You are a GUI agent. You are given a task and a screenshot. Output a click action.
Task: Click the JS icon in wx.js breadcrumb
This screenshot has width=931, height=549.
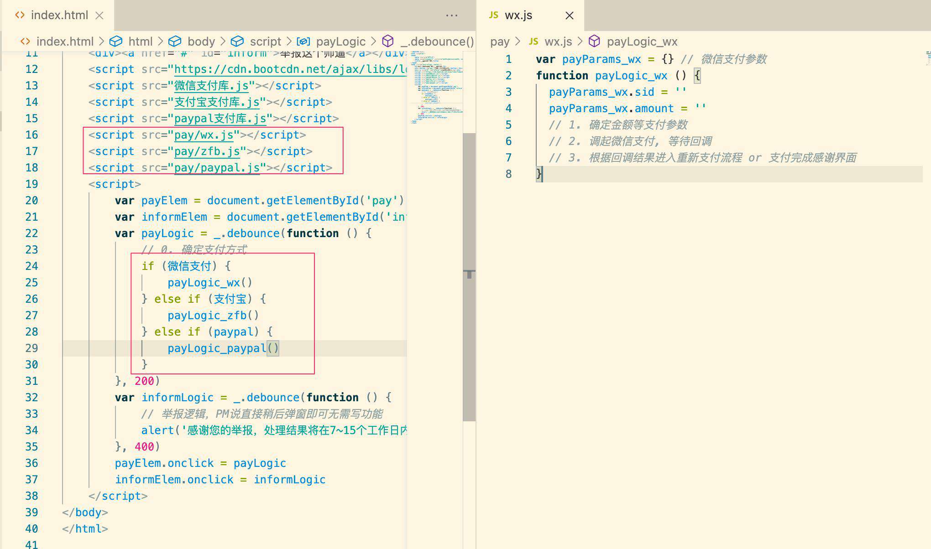click(x=533, y=41)
